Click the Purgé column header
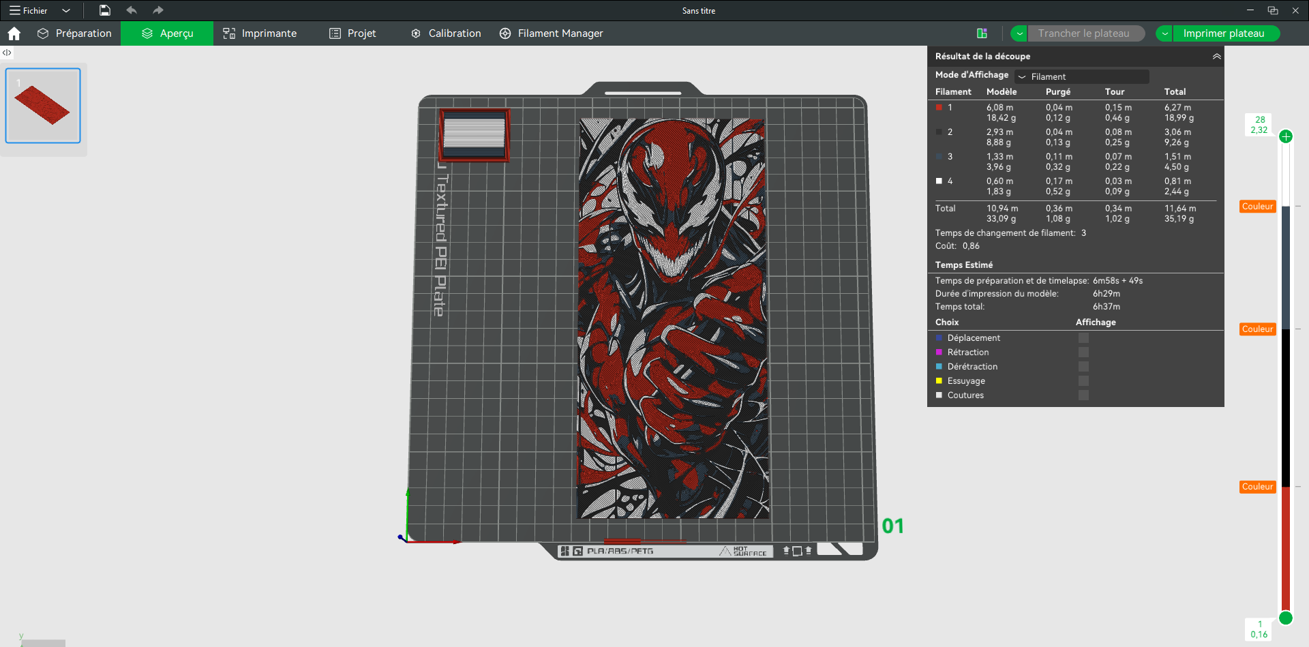 [1058, 92]
